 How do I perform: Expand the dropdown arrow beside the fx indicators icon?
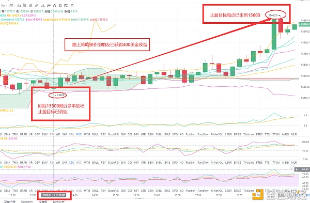6,6
